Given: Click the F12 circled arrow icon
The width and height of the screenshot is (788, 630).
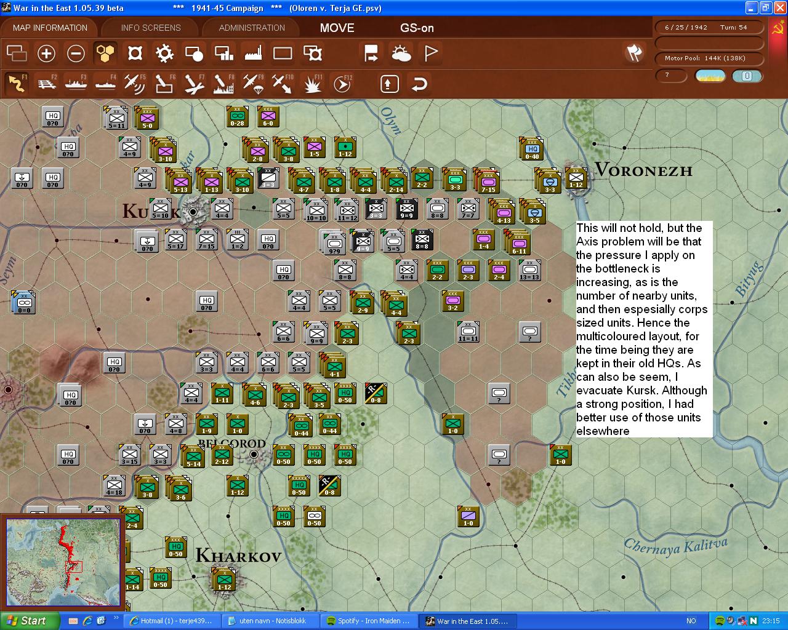Looking at the screenshot, I should click(x=342, y=83).
